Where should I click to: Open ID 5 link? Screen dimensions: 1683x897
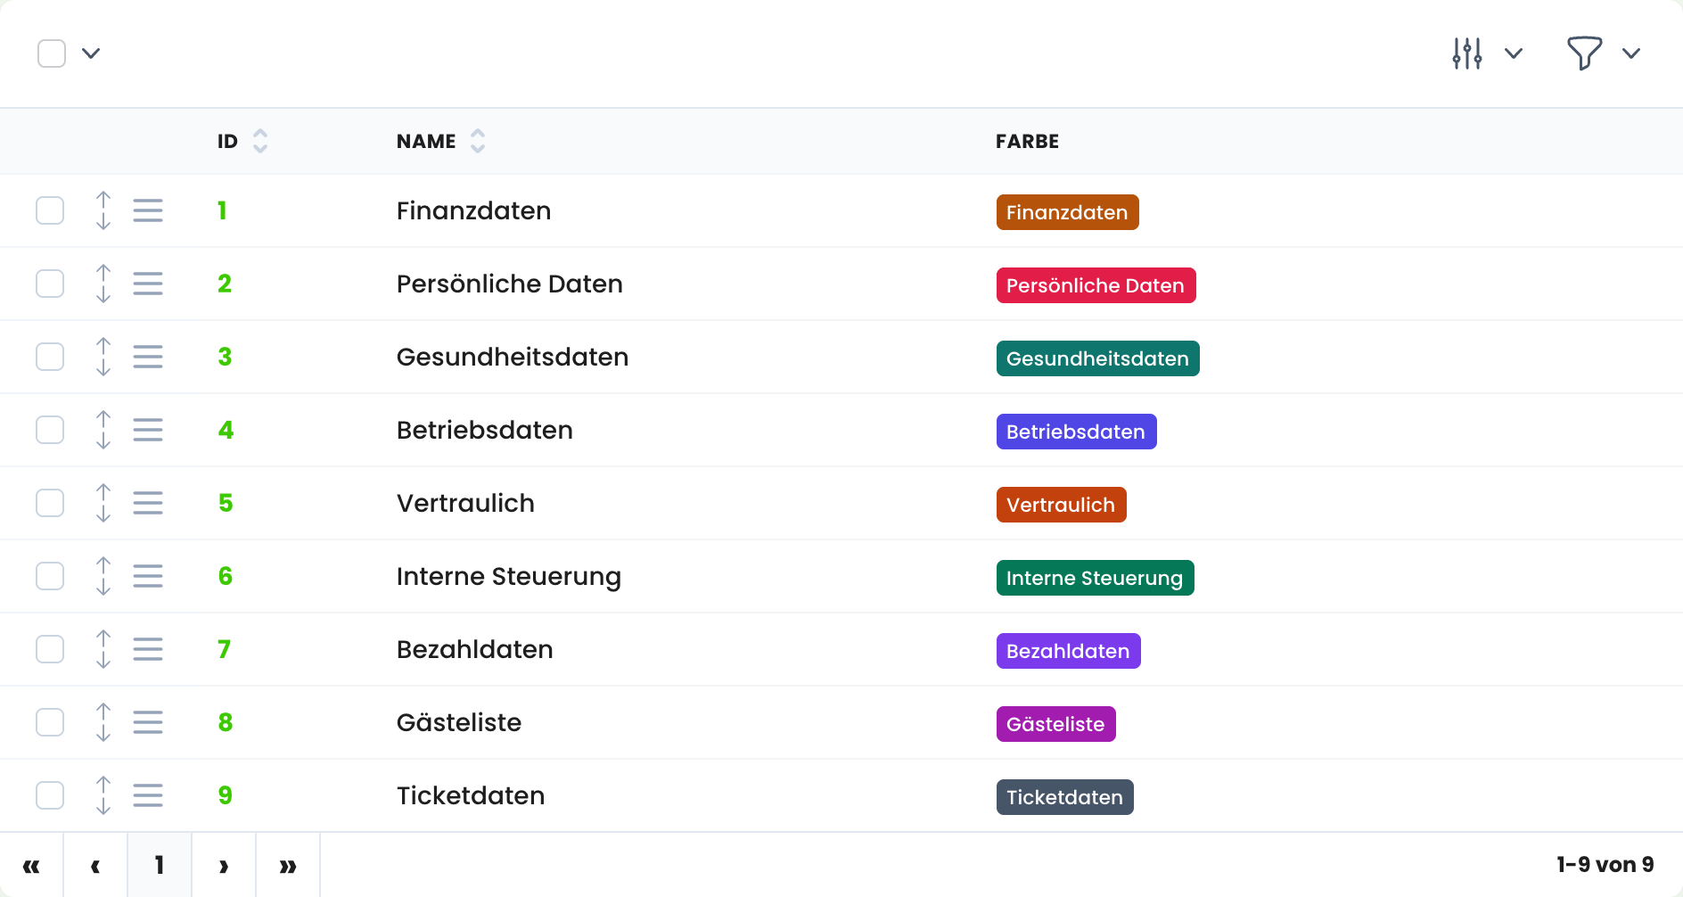point(226,503)
